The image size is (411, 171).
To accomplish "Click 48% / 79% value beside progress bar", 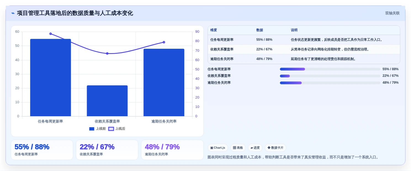I will (x=390, y=83).
